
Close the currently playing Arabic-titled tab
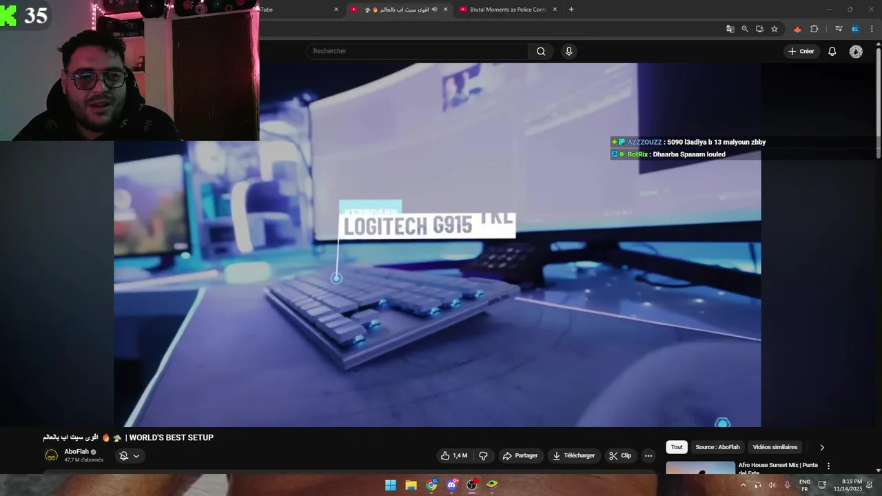(445, 10)
